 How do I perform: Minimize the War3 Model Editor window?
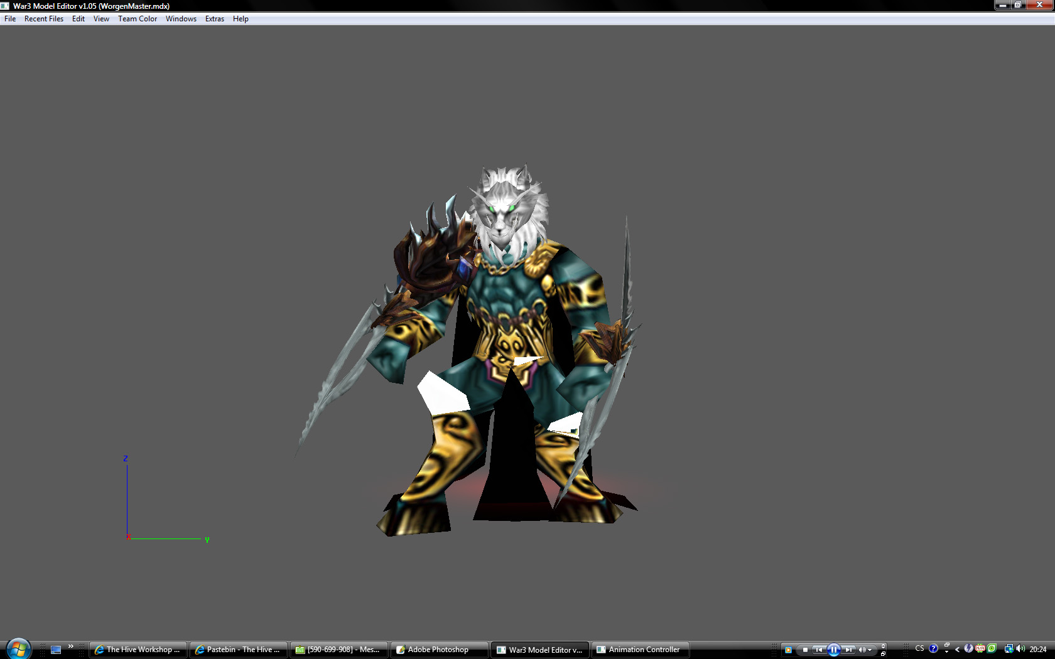coord(1002,5)
